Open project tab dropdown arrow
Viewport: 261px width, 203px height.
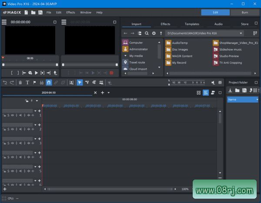point(108,93)
